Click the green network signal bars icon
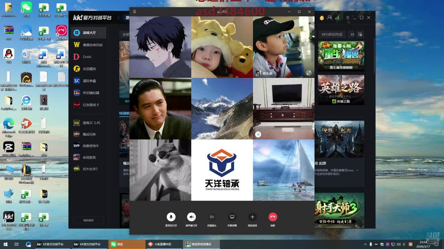Screen dimensions: 444x249 point(337,18)
